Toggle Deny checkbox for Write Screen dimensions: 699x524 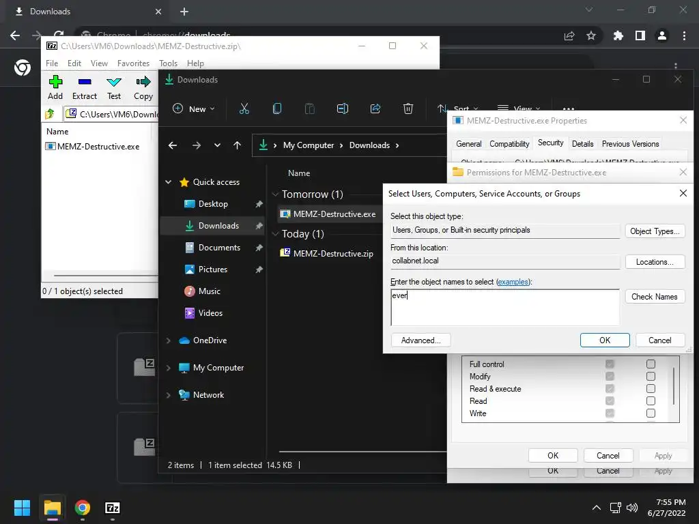(x=651, y=413)
